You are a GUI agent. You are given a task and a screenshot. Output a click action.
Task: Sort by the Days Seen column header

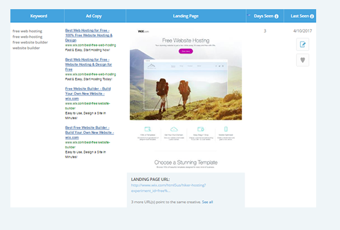point(264,16)
